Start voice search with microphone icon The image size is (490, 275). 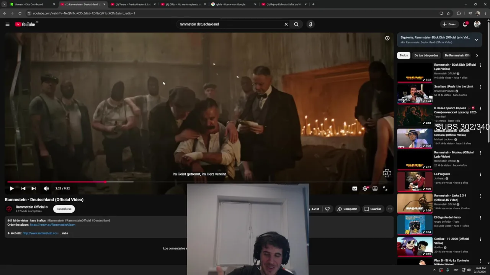coord(310,24)
